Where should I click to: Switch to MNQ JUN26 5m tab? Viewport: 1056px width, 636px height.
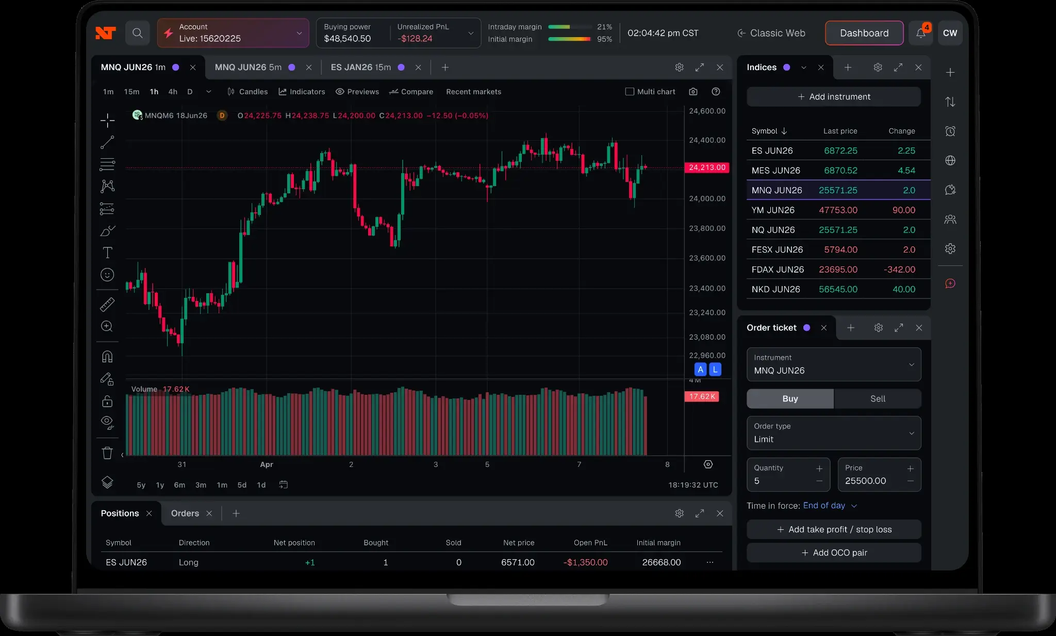(248, 68)
